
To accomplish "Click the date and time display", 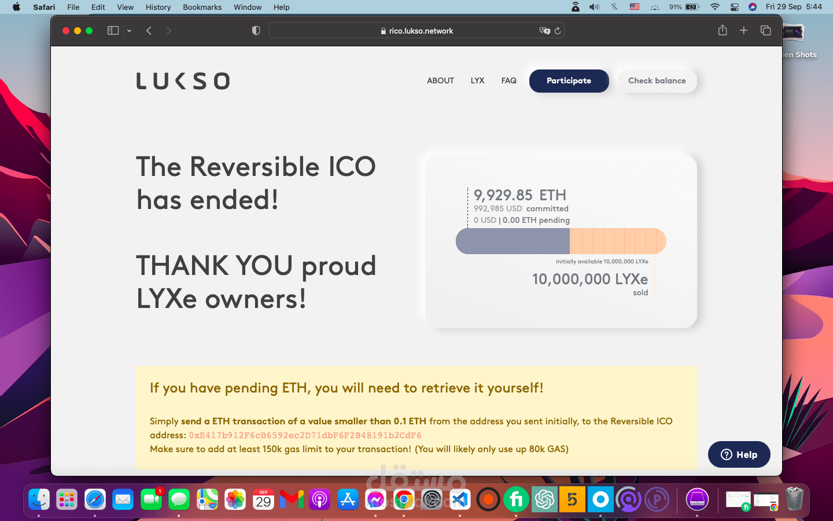I will tap(794, 7).
